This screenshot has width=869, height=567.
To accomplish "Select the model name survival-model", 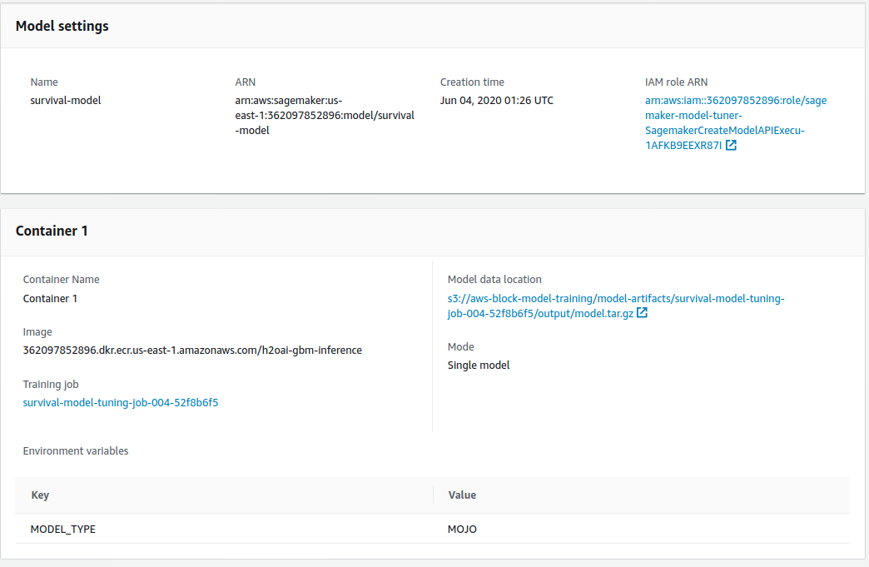I will [x=66, y=100].
